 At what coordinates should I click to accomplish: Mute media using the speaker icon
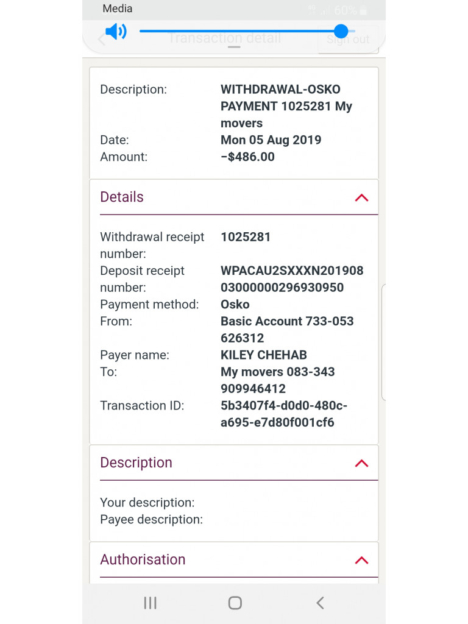coord(115,32)
